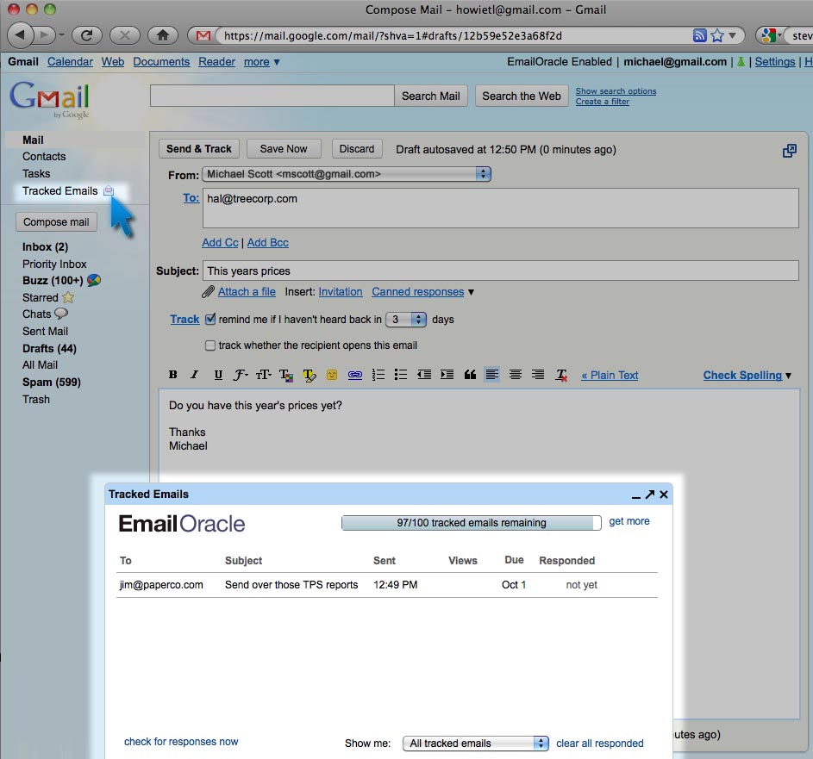Increase indent of text
Image resolution: width=813 pixels, height=759 pixels.
tap(447, 375)
